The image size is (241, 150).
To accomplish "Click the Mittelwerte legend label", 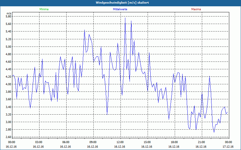I will coord(120,9).
